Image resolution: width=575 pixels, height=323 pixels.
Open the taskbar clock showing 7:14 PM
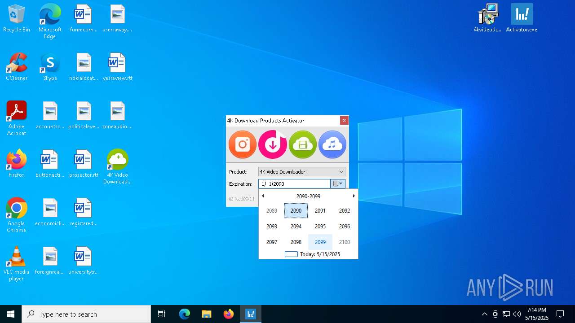pos(537,314)
